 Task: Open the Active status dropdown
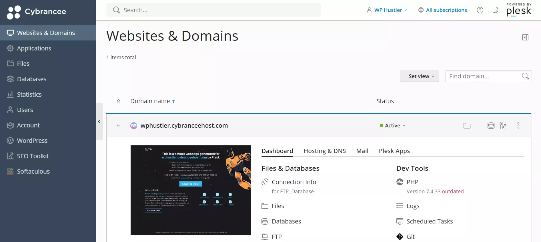coord(392,126)
